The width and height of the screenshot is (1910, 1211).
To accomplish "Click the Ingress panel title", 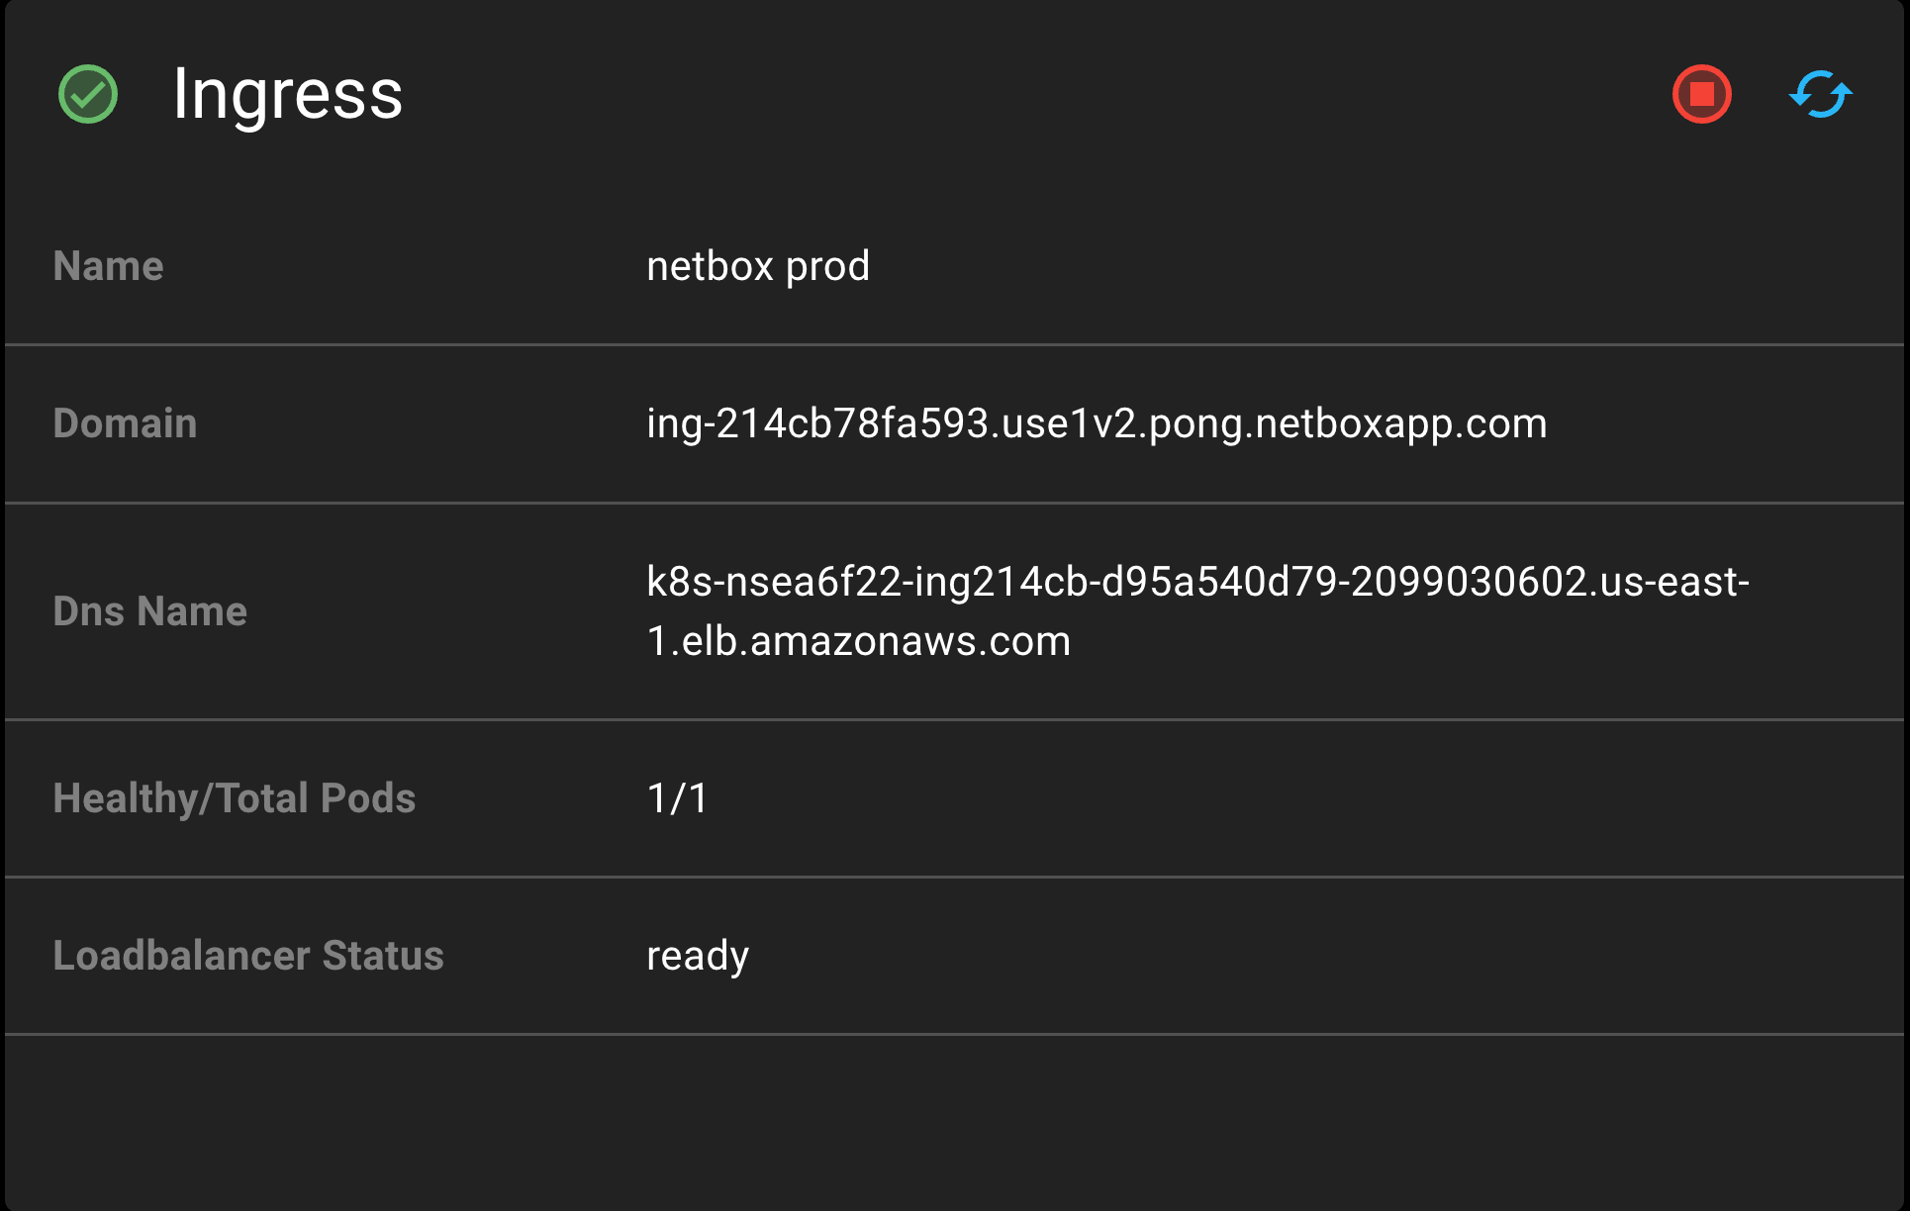I will tap(287, 95).
